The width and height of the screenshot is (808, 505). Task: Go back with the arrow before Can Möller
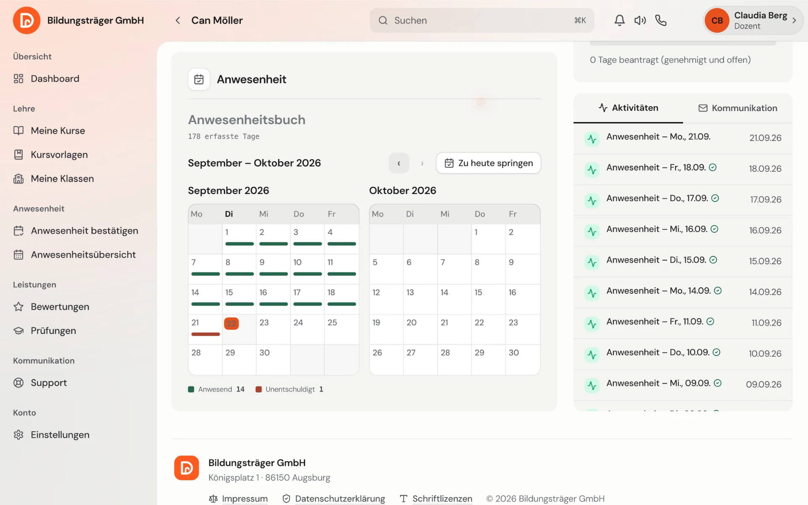(178, 20)
